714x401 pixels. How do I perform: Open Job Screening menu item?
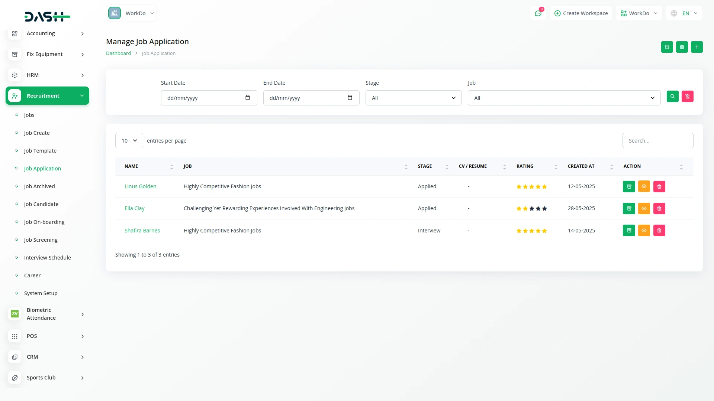pos(41,240)
